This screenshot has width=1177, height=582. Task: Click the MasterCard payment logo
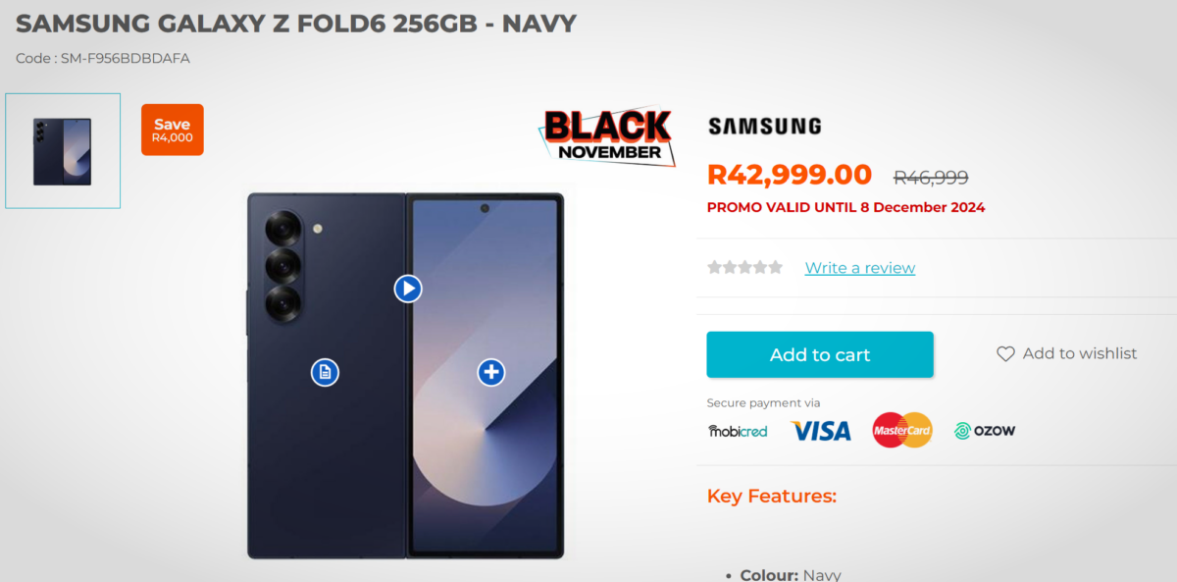point(902,430)
